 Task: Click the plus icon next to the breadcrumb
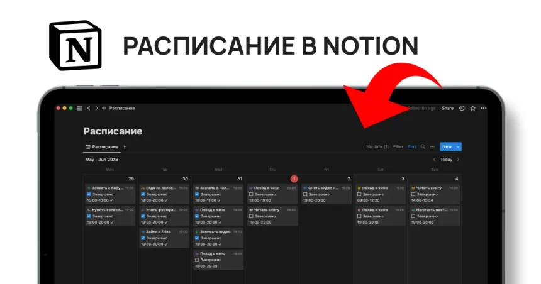pos(104,108)
